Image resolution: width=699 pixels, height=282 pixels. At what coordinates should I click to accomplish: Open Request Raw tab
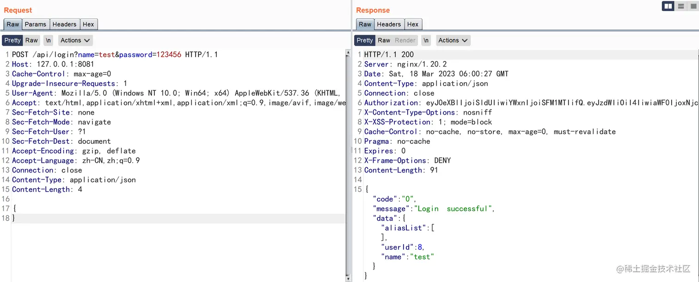click(x=13, y=25)
